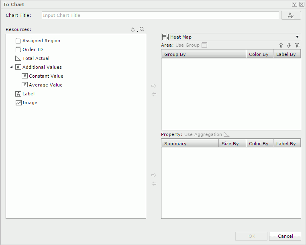Click the sort resources icon
This screenshot has width=306, height=245.
click(134, 29)
